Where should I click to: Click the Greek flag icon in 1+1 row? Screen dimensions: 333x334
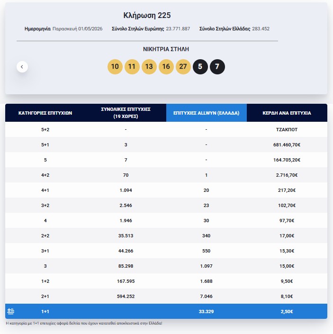click(x=10, y=311)
